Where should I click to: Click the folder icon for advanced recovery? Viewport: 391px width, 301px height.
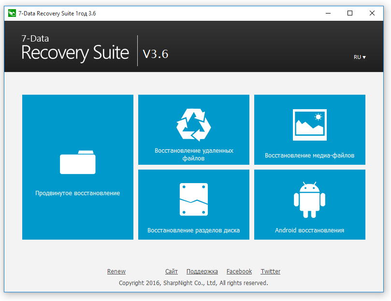[x=77, y=162]
